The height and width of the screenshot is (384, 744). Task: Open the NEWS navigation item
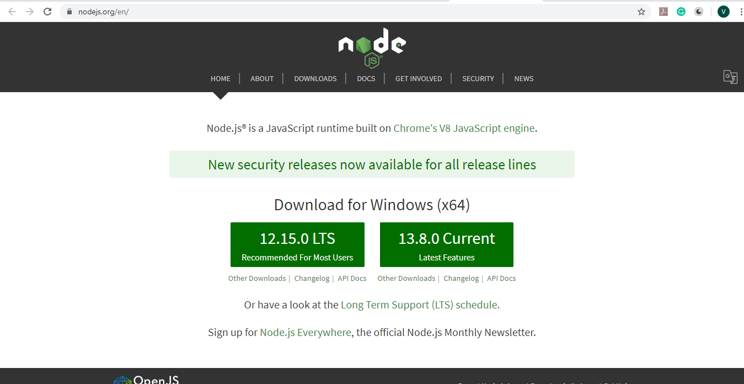coord(524,78)
